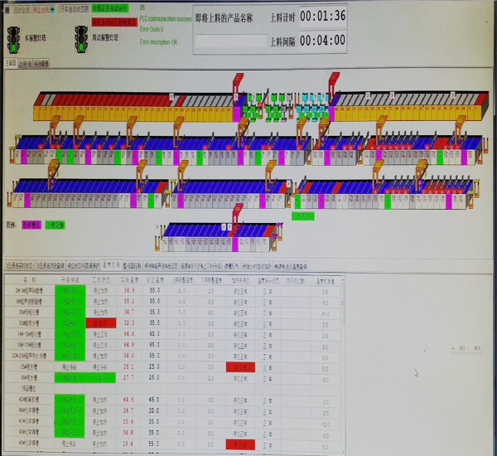Select the 56.9 actual temperature cell
This screenshot has height=456, width=497.
pyautogui.click(x=129, y=291)
